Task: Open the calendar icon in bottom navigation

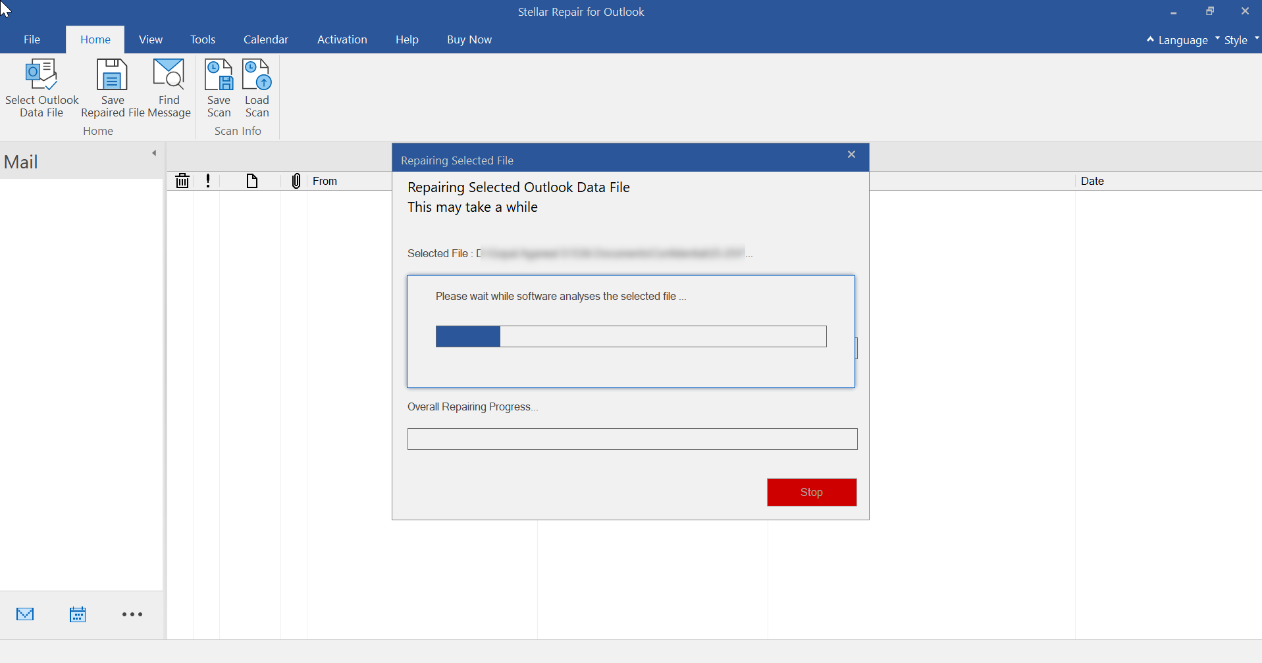Action: [78, 614]
